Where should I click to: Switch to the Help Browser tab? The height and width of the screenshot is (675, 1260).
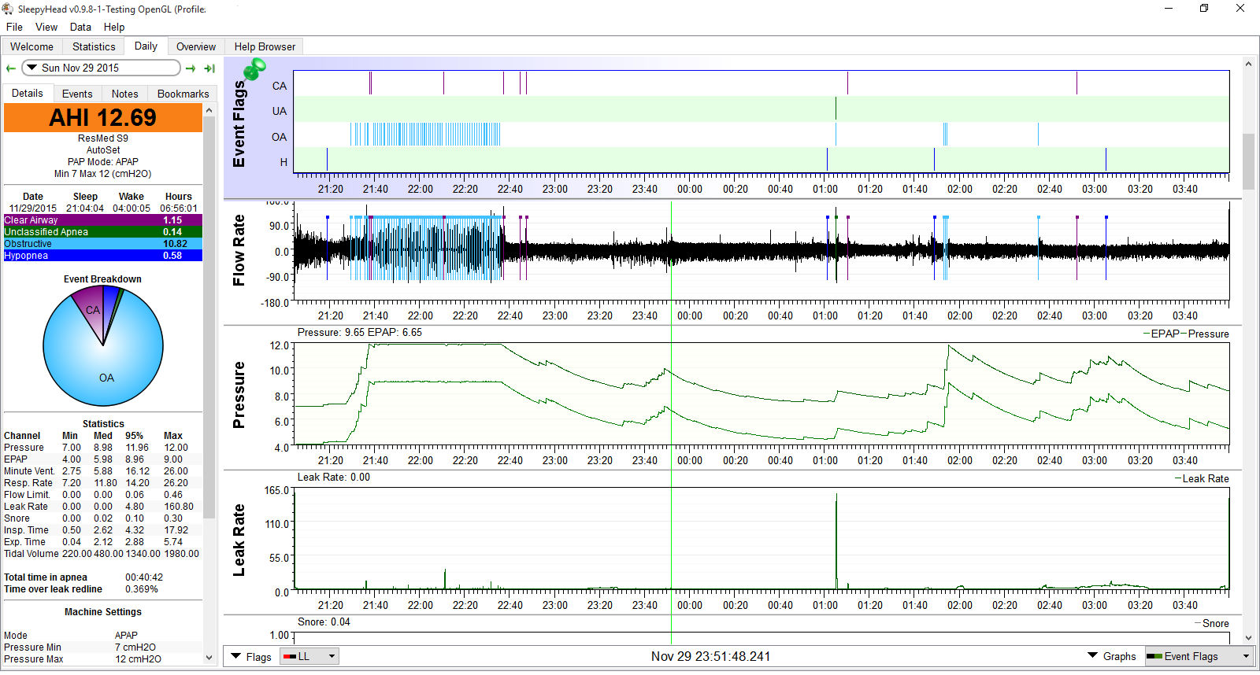(x=265, y=46)
